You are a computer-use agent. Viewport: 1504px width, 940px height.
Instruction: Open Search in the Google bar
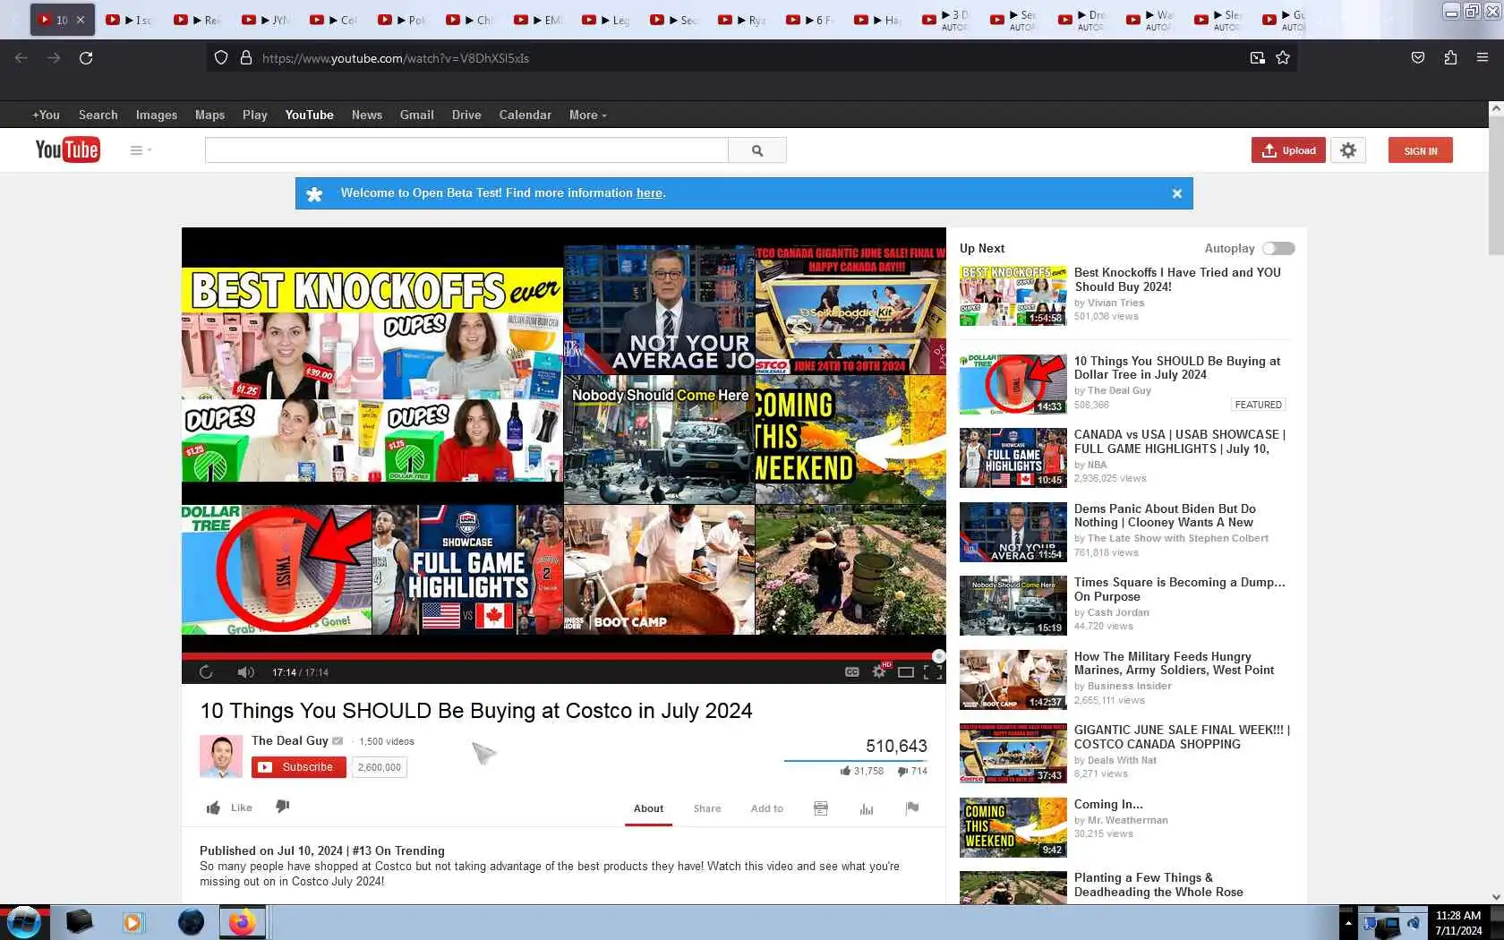[x=98, y=115]
